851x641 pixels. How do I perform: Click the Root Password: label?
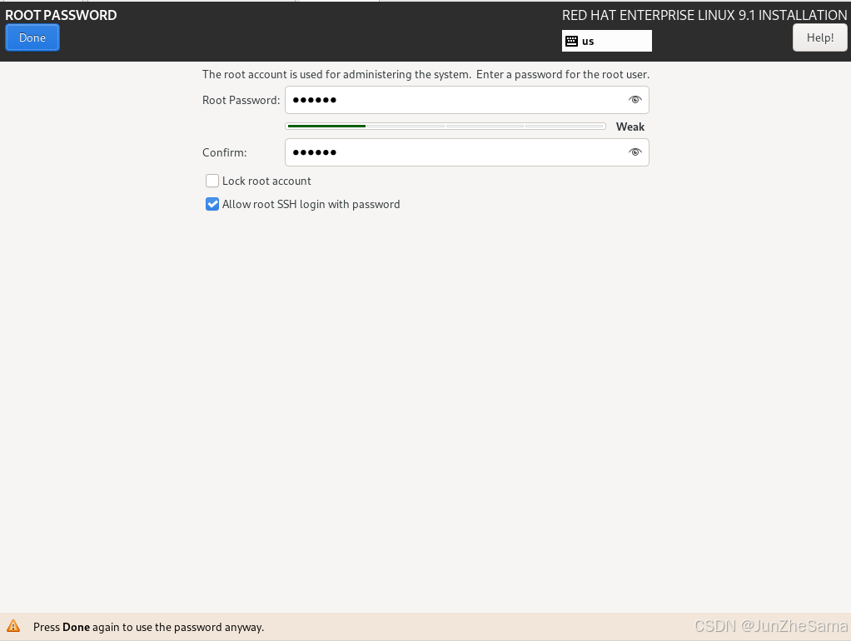pyautogui.click(x=241, y=101)
